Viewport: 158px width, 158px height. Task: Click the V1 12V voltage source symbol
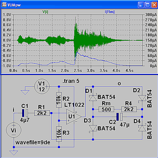click(42, 87)
